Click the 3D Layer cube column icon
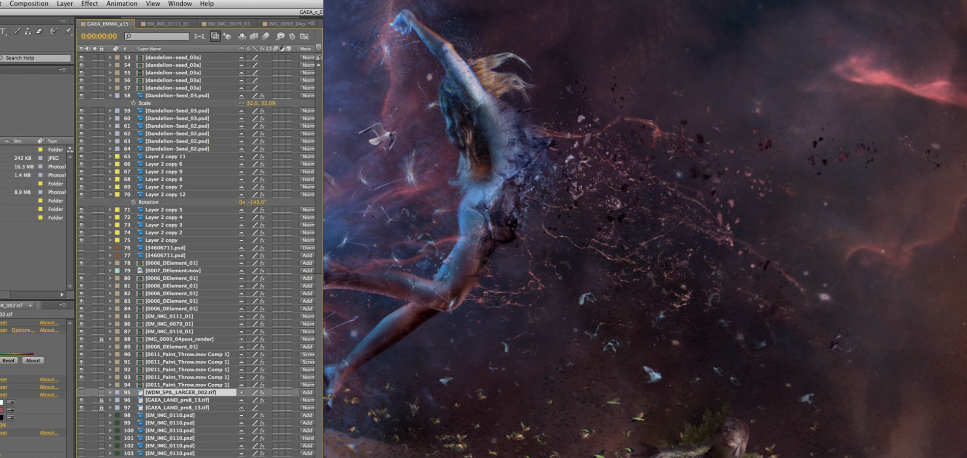Viewport: 967px width, 458px height. (289, 49)
